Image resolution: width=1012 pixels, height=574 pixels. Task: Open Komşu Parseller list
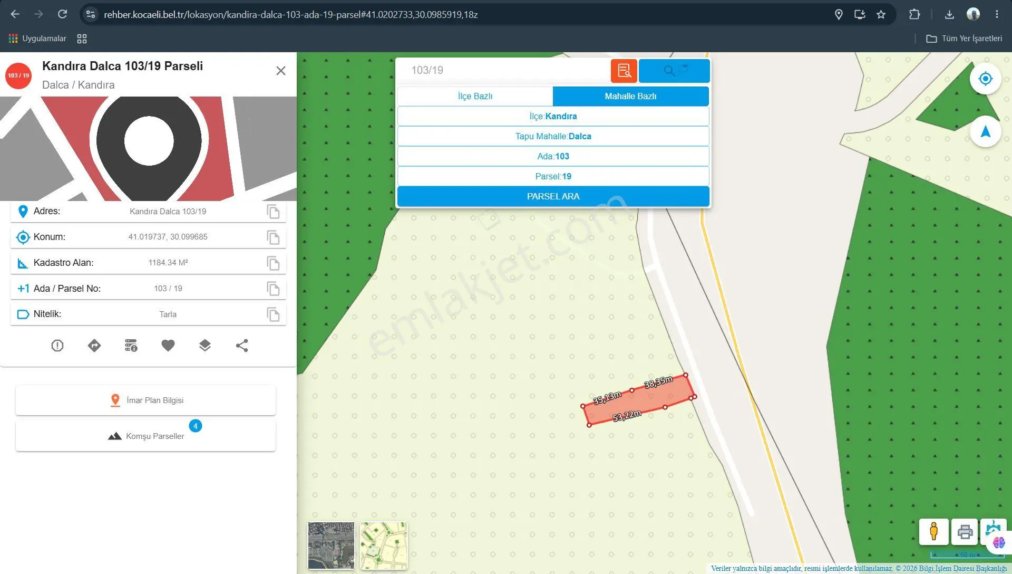(145, 436)
